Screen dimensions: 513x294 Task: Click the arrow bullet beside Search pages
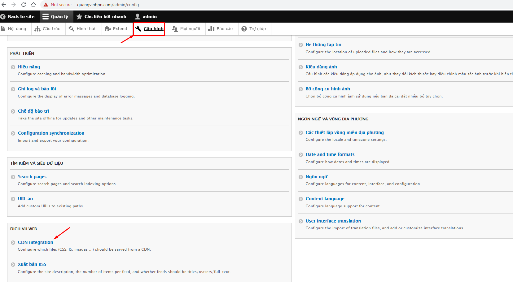13,177
